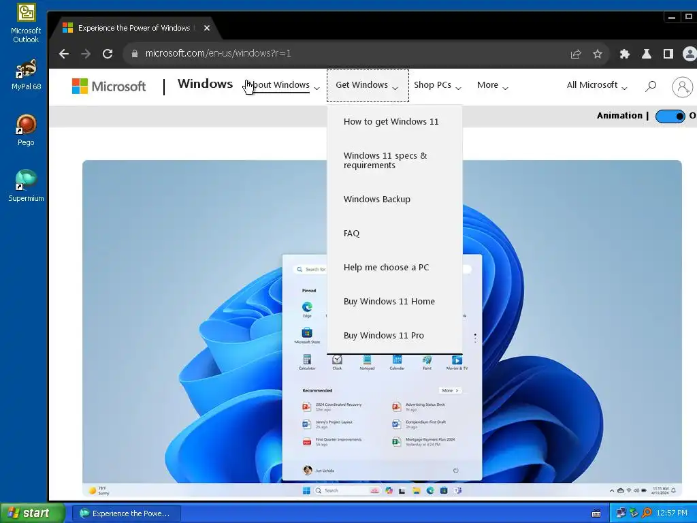697x523 pixels.
Task: Click the Microsoft logo
Action: 109,86
